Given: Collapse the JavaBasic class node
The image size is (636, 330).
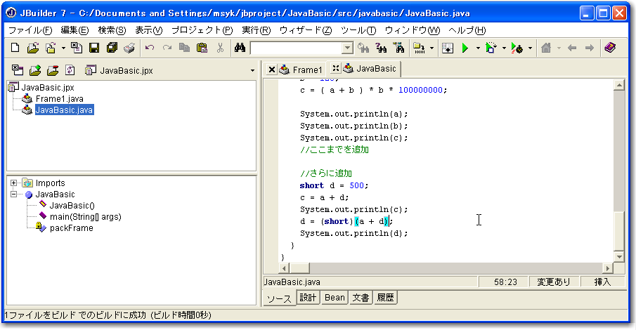Looking at the screenshot, I should point(14,194).
